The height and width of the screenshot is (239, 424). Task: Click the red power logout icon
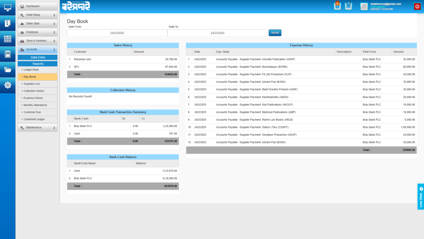pos(418,6)
